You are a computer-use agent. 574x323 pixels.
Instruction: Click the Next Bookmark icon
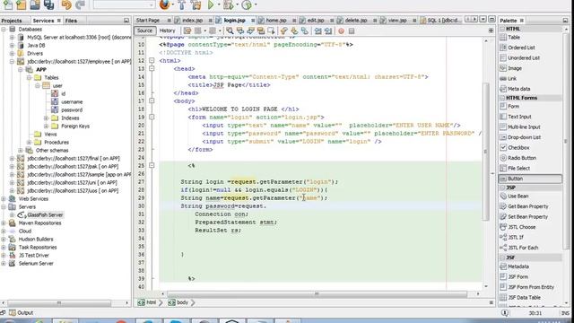[294, 31]
